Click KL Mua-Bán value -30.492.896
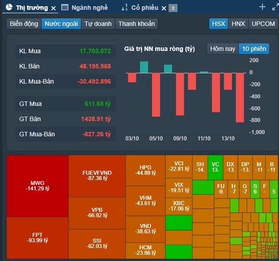Screen dimensions: 279x261 [x=94, y=81]
